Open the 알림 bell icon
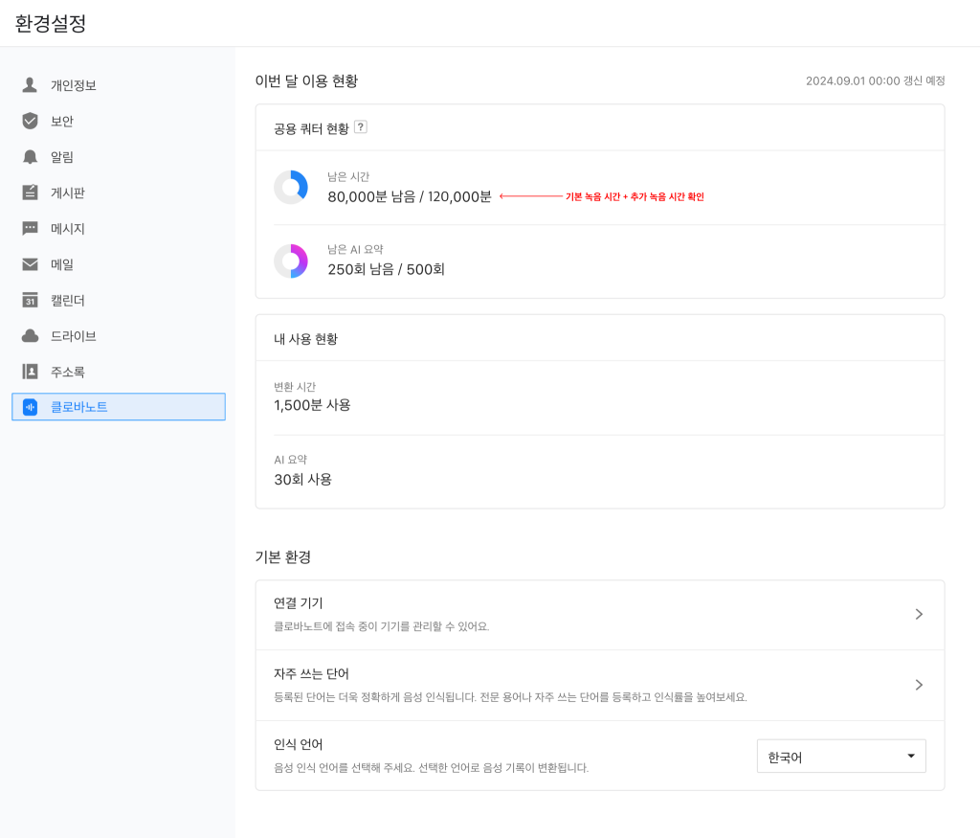The image size is (980, 838). coord(30,156)
